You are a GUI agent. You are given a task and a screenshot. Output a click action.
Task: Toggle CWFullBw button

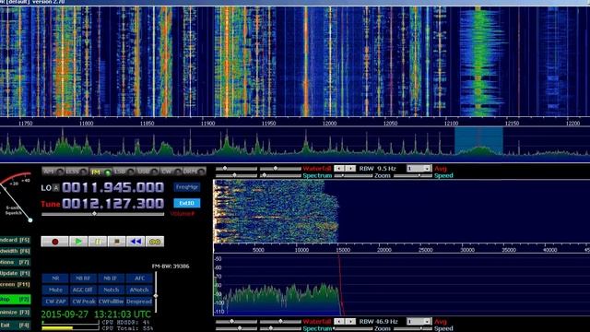pyautogui.click(x=111, y=302)
